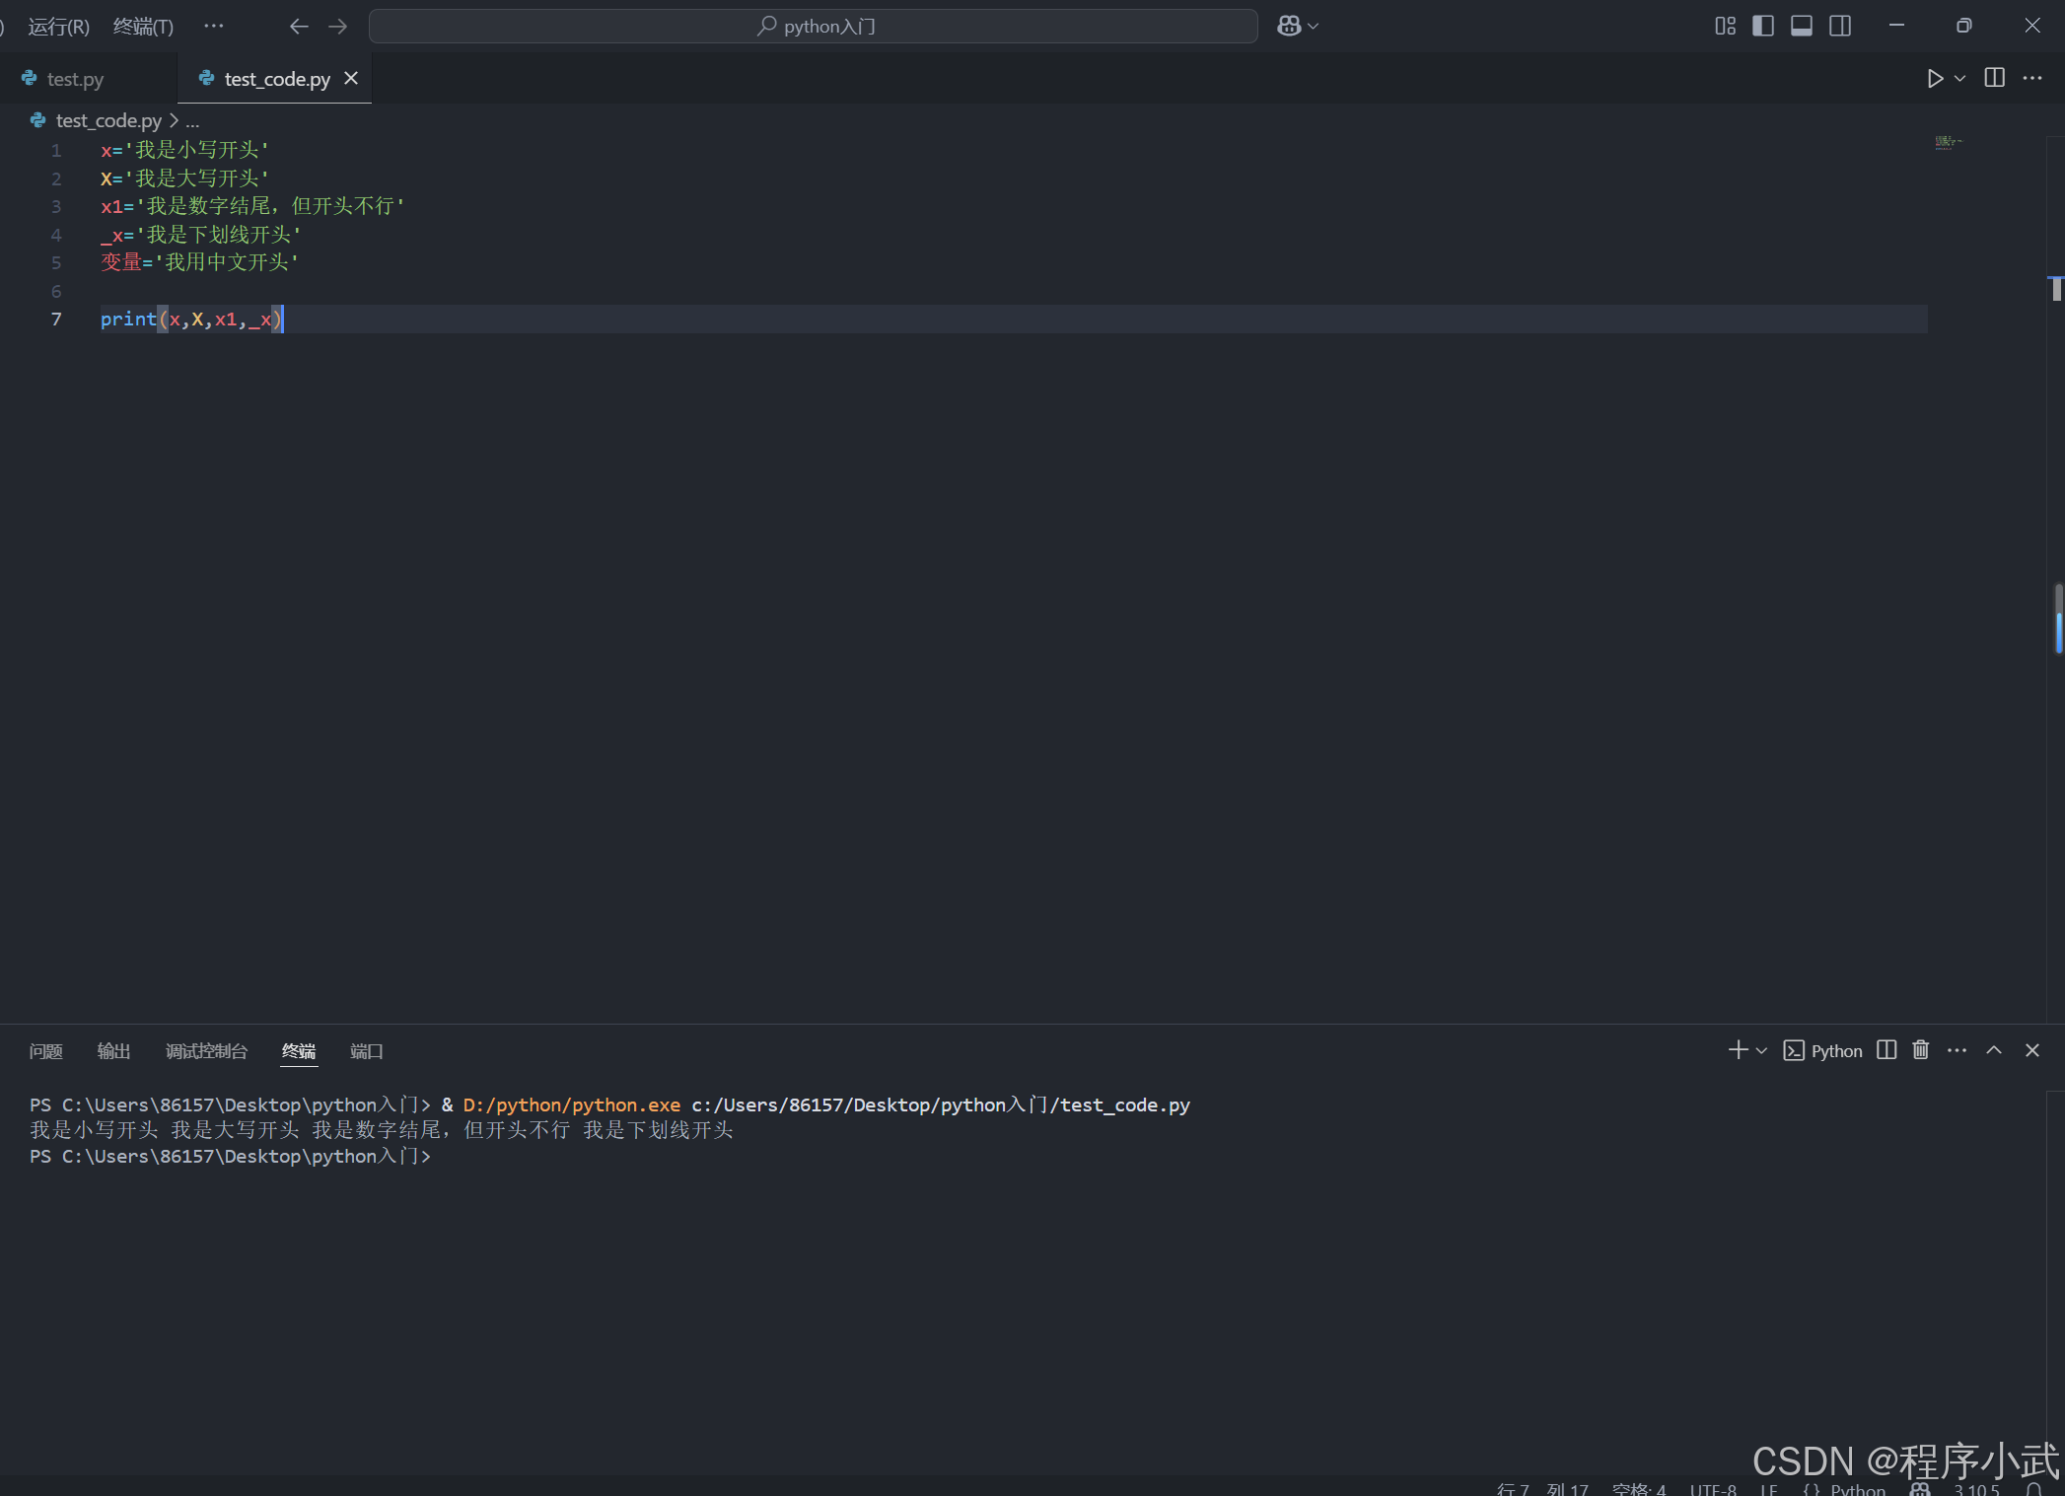The height and width of the screenshot is (1496, 2065).
Task: Maximize panel size with chevron up
Action: (x=1994, y=1050)
